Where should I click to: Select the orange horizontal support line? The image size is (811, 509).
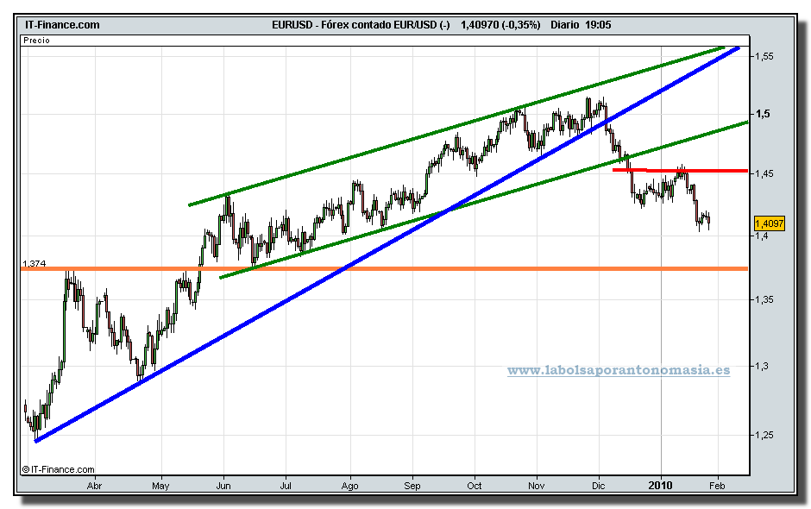[384, 268]
